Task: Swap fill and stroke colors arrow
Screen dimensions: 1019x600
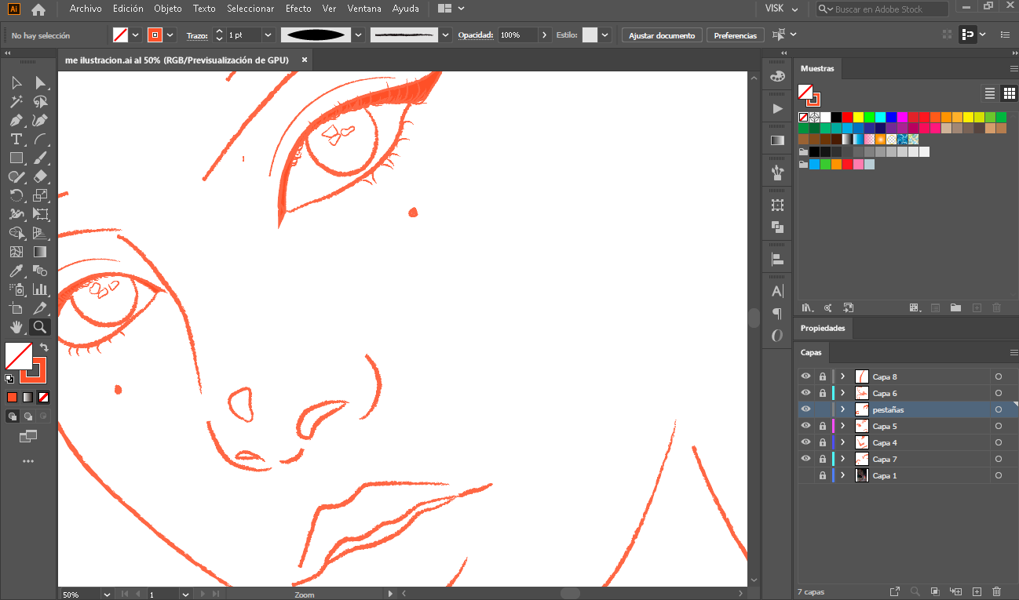Action: click(x=44, y=347)
